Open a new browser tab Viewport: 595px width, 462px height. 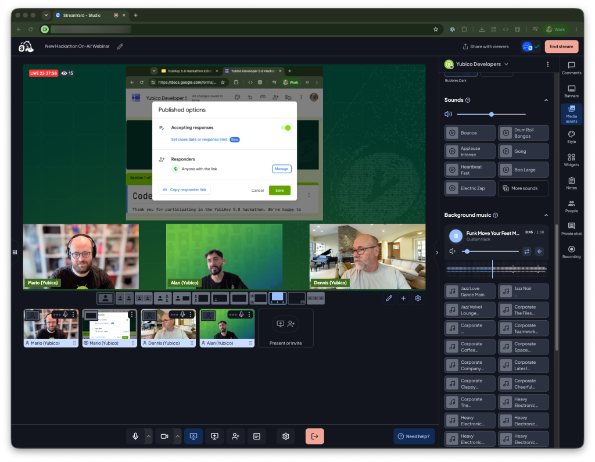[135, 15]
